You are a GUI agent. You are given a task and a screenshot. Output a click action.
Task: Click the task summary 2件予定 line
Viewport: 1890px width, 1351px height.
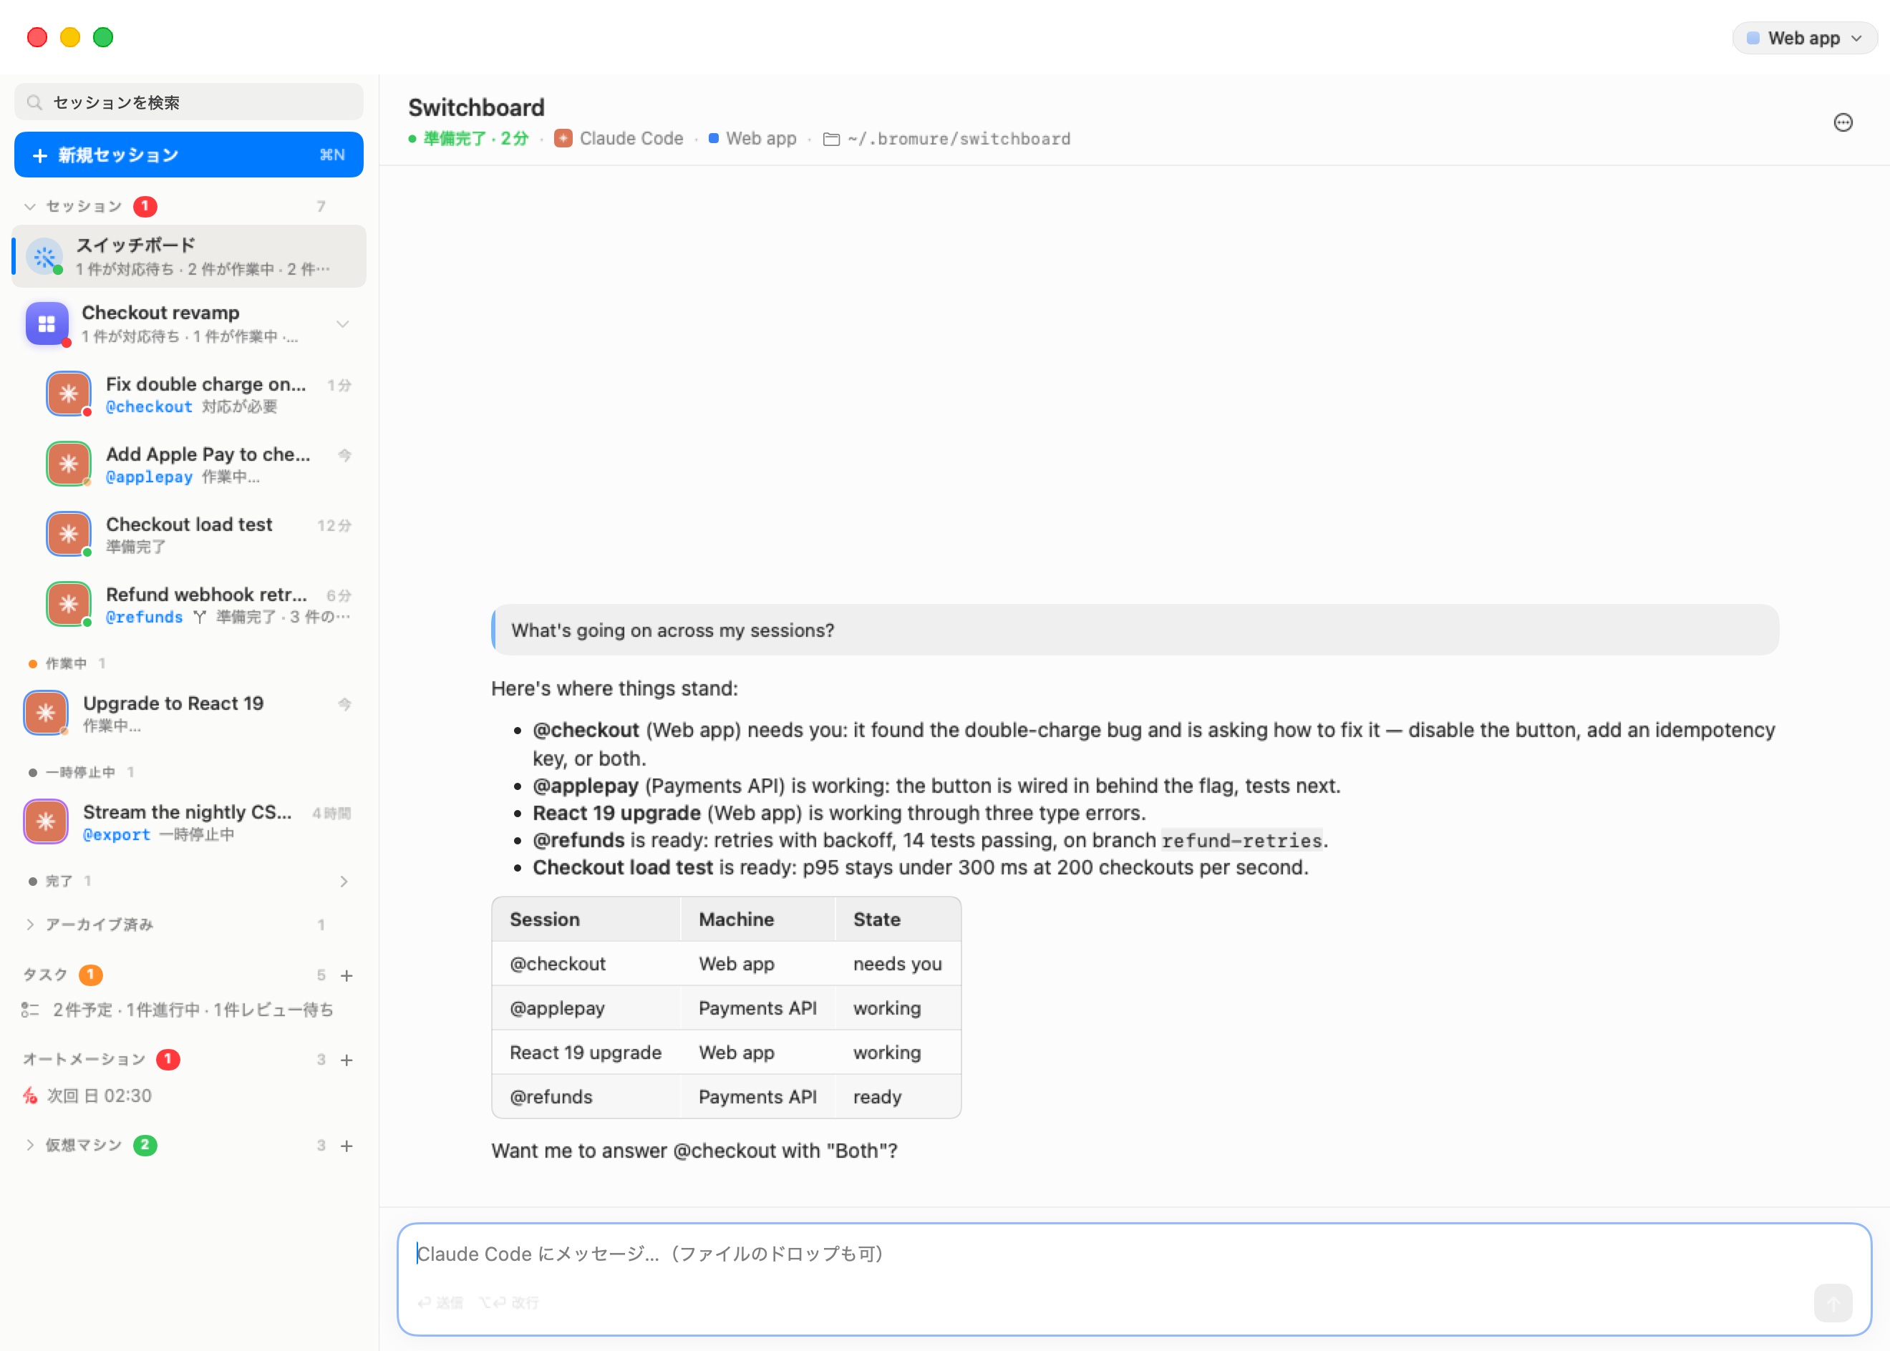pyautogui.click(x=193, y=1010)
